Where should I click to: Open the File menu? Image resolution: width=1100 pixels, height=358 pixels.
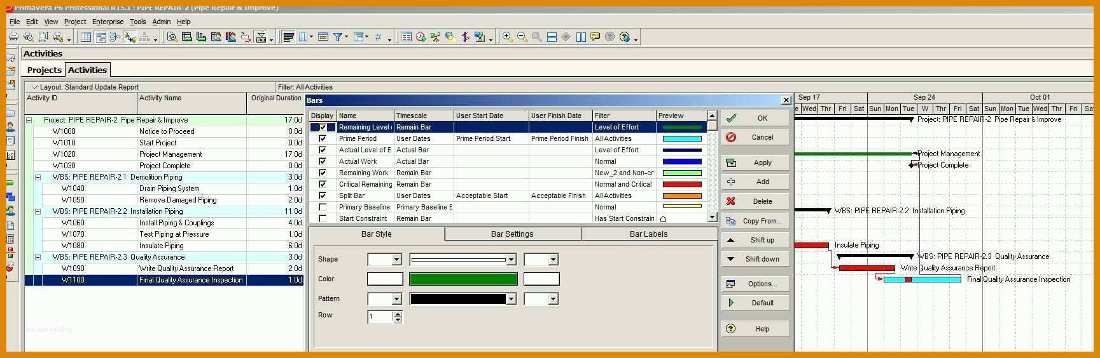(x=15, y=22)
